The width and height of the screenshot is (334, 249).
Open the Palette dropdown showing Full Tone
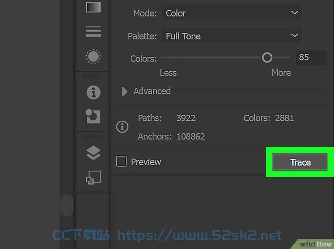click(x=231, y=36)
